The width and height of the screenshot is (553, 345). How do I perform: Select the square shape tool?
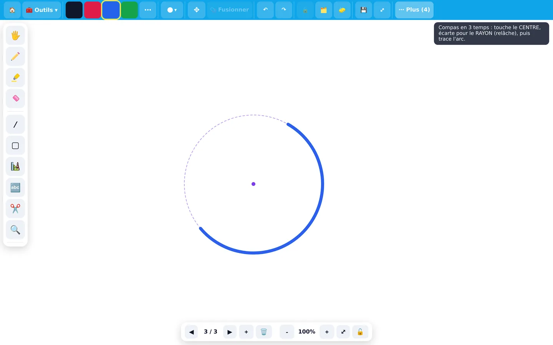[x=15, y=146]
